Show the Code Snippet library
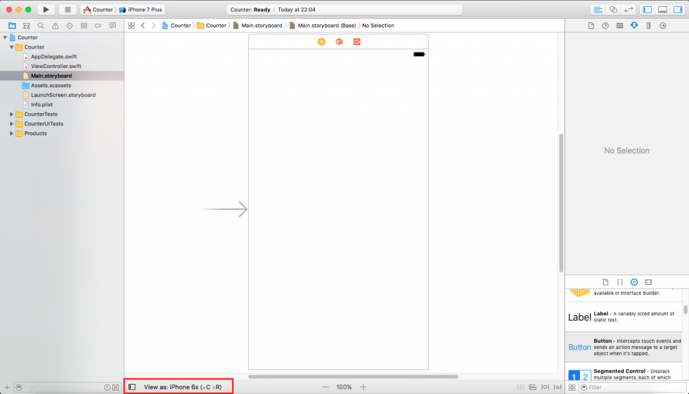Image resolution: width=689 pixels, height=394 pixels. point(620,282)
